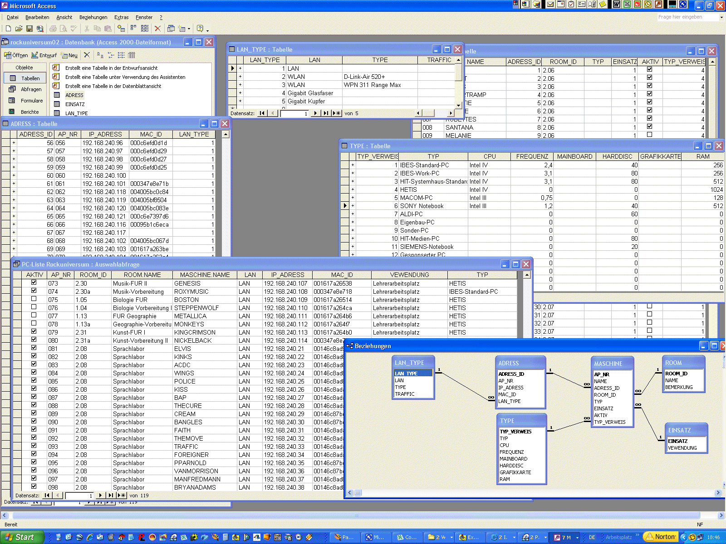Expand ADRESS row 61
This screenshot has height=544, width=726.
[x=14, y=184]
